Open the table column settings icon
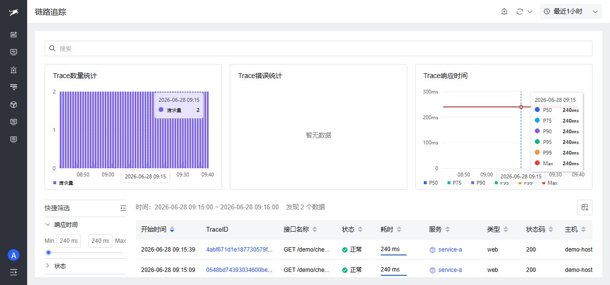This screenshot has height=285, width=610. pyautogui.click(x=585, y=207)
